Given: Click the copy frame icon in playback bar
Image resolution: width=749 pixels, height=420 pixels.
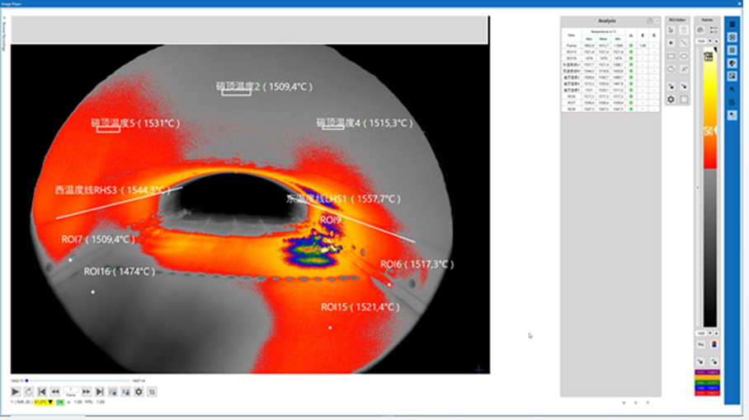Looking at the screenshot, I should tap(152, 392).
